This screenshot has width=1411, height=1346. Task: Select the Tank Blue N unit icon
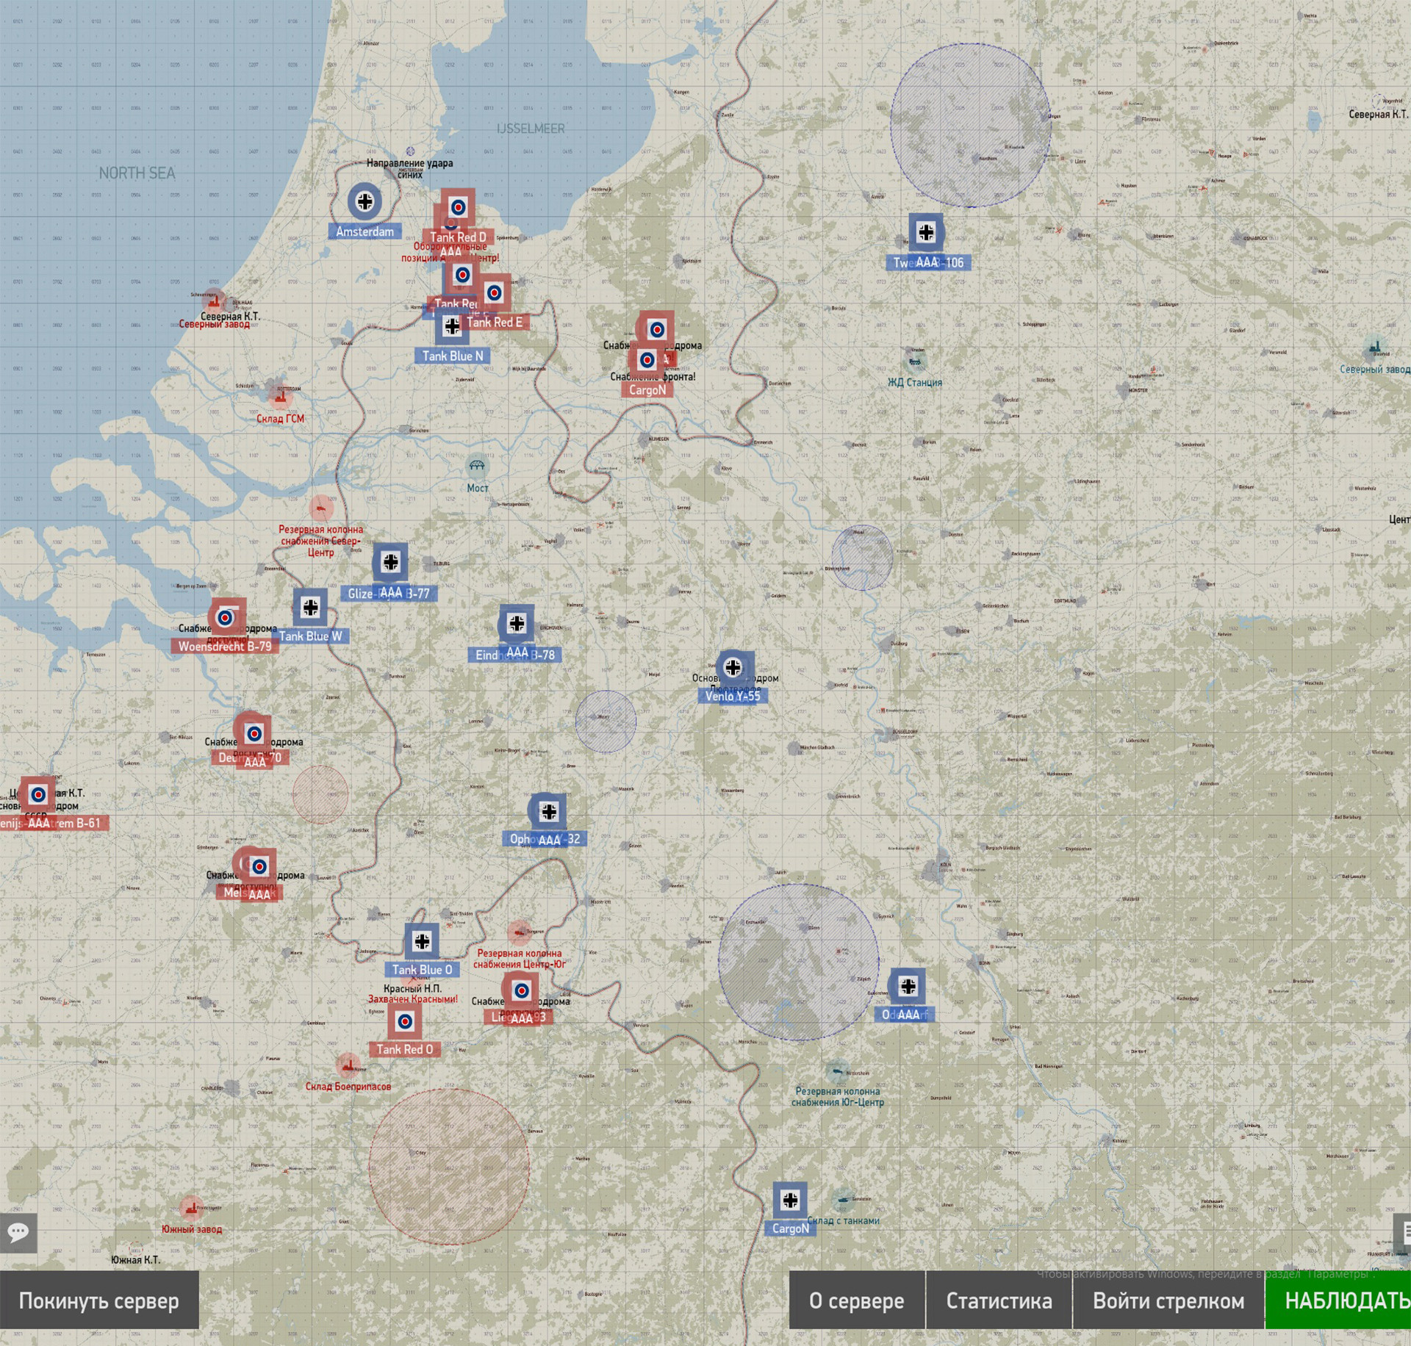(x=452, y=325)
